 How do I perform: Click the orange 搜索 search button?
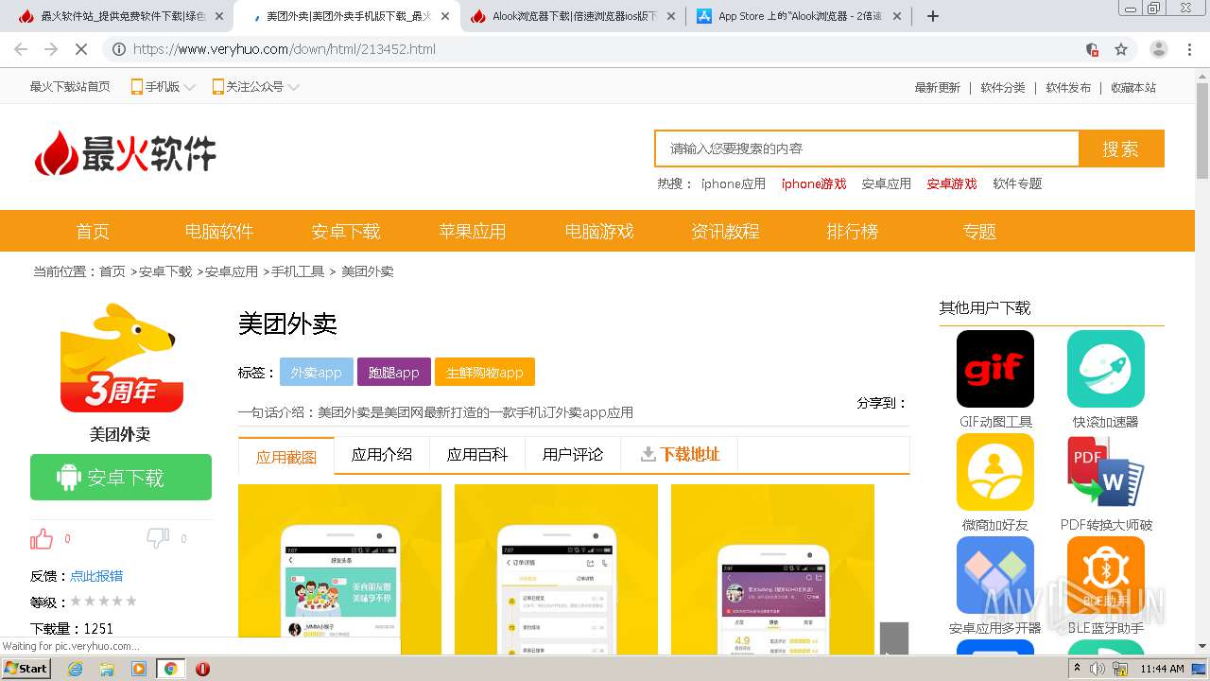[x=1121, y=148]
